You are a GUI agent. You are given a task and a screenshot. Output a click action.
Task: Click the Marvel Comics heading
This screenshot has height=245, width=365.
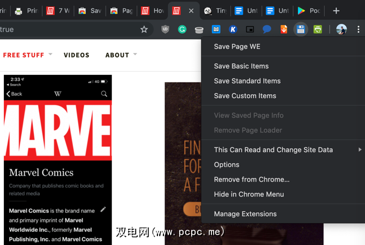pos(41,172)
